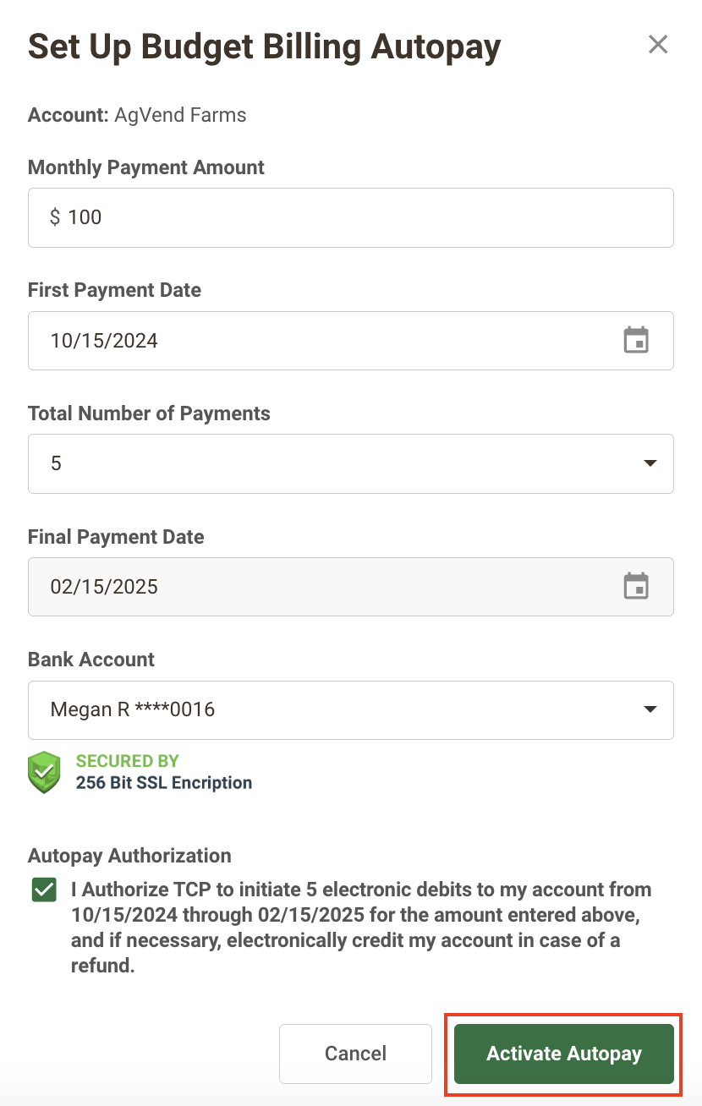The height and width of the screenshot is (1106, 702).
Task: Click the Set Up Budget Billing Autopay heading
Action: [x=265, y=47]
